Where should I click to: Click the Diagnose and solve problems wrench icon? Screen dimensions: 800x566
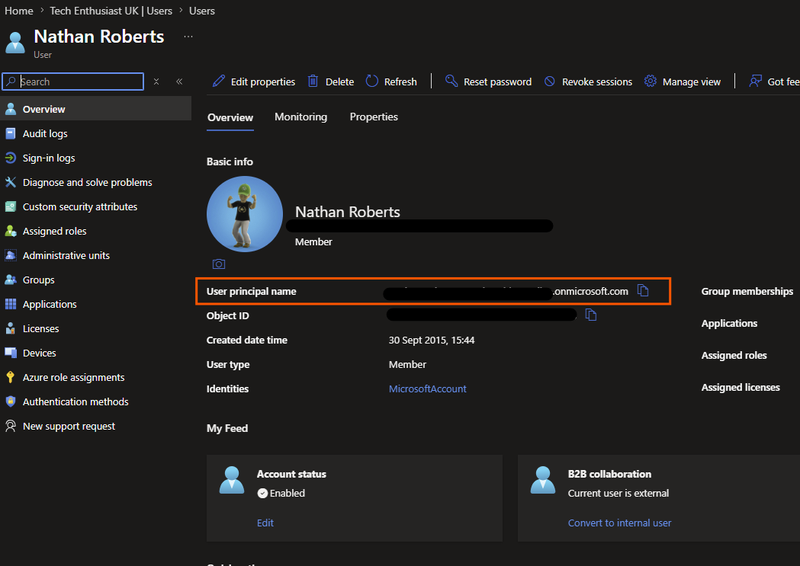coord(10,182)
